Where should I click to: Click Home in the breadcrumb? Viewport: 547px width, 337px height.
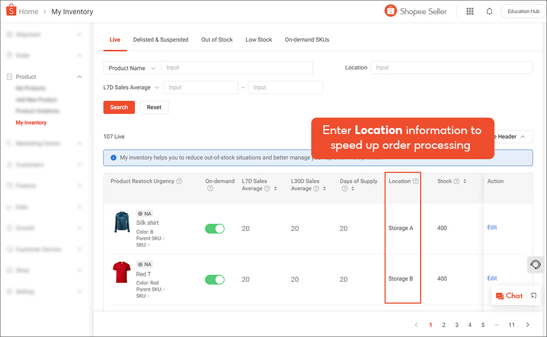[28, 11]
